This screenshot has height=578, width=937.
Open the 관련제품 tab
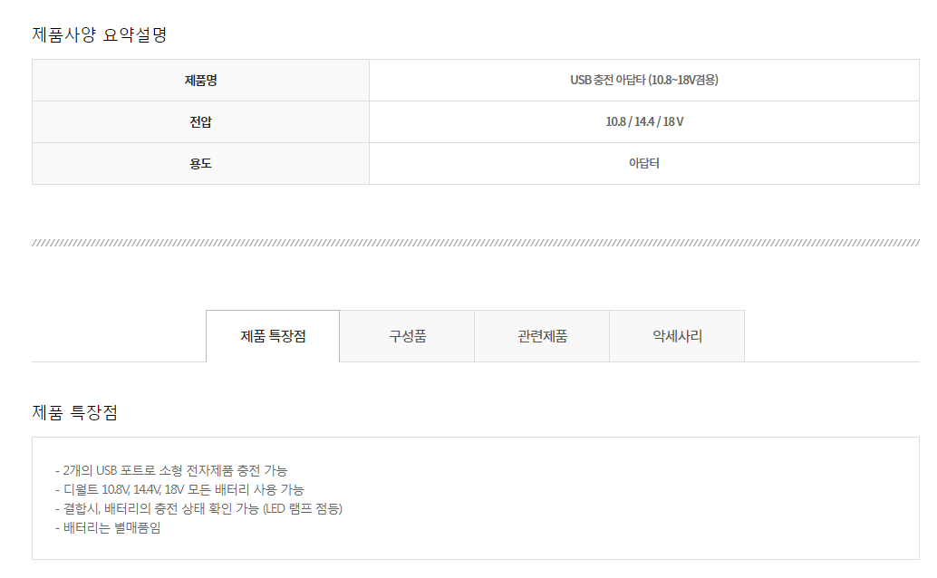pos(542,336)
